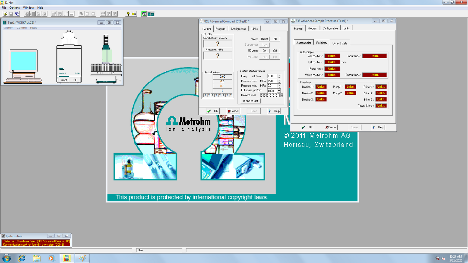468x263 pixels.
Task: Click the computer icon in Test1 workplace
Action: 23,67
